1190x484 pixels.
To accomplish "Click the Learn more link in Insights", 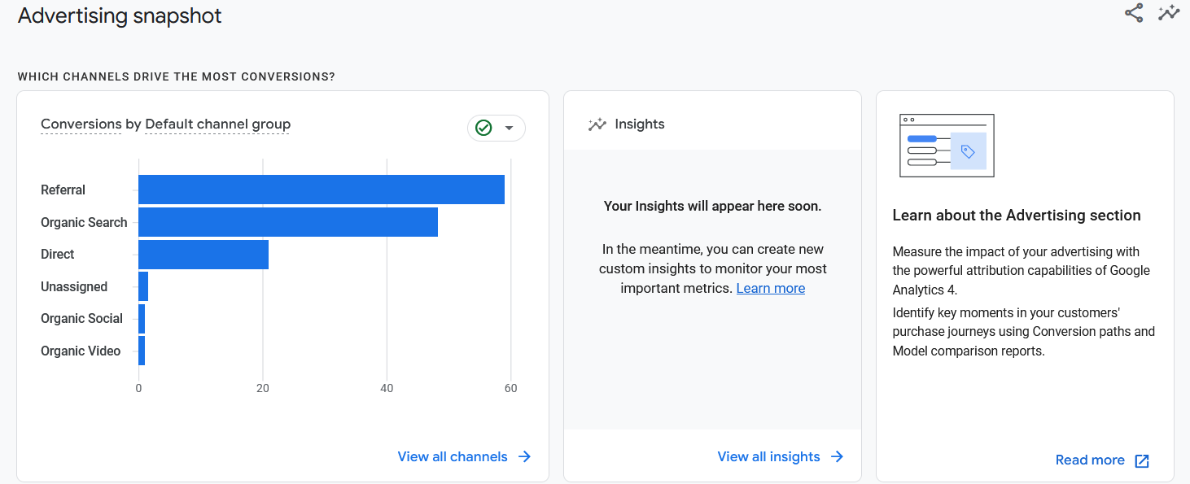I will pos(771,288).
